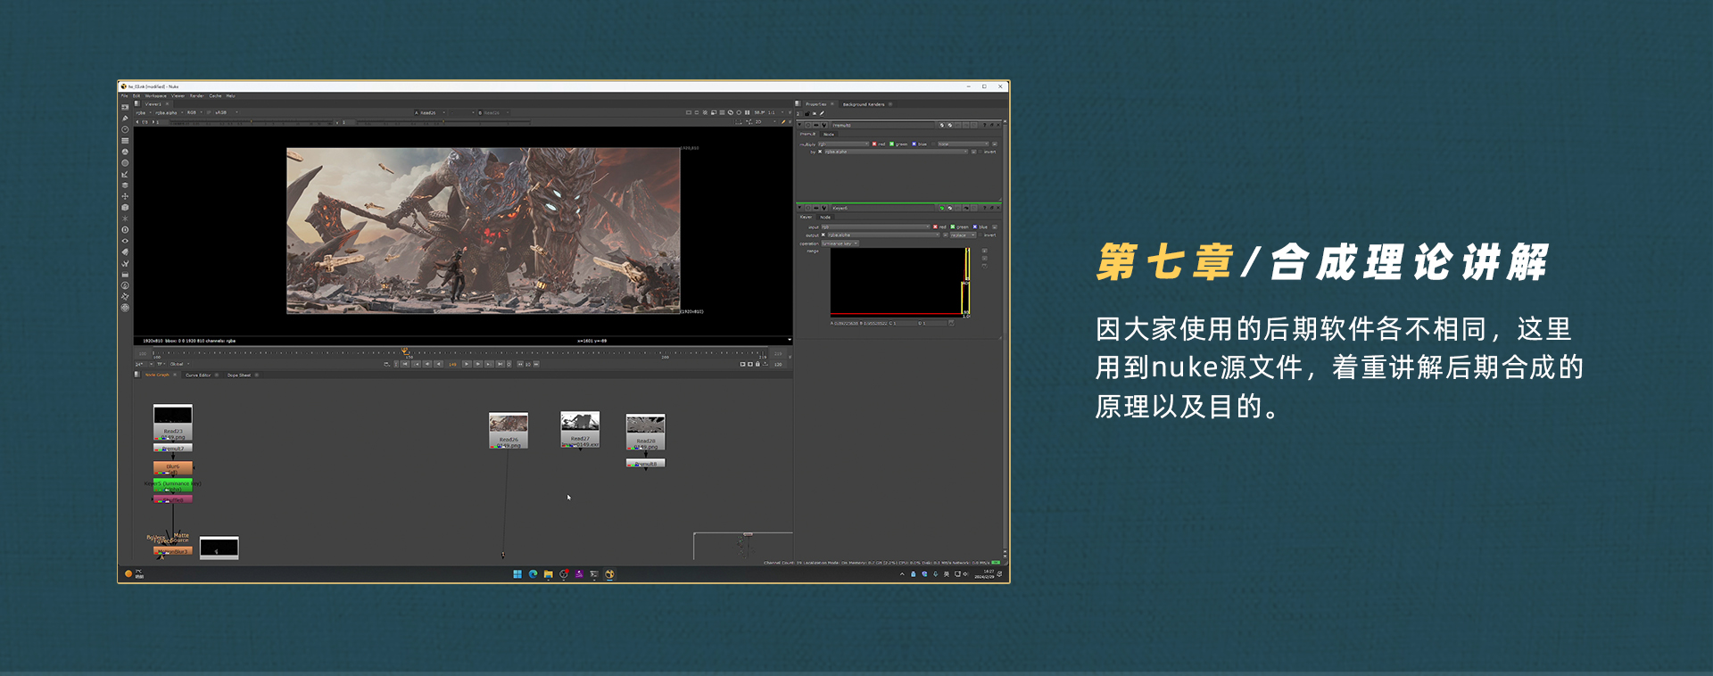Enable invert checkbox in Premult8 panel
The image size is (1713, 676).
tap(981, 152)
